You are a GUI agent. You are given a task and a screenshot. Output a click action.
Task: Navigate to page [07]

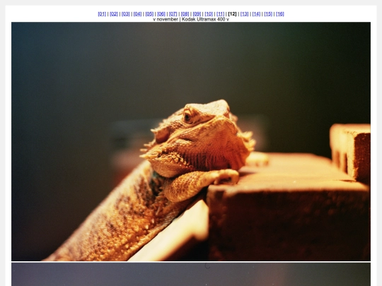tap(173, 14)
